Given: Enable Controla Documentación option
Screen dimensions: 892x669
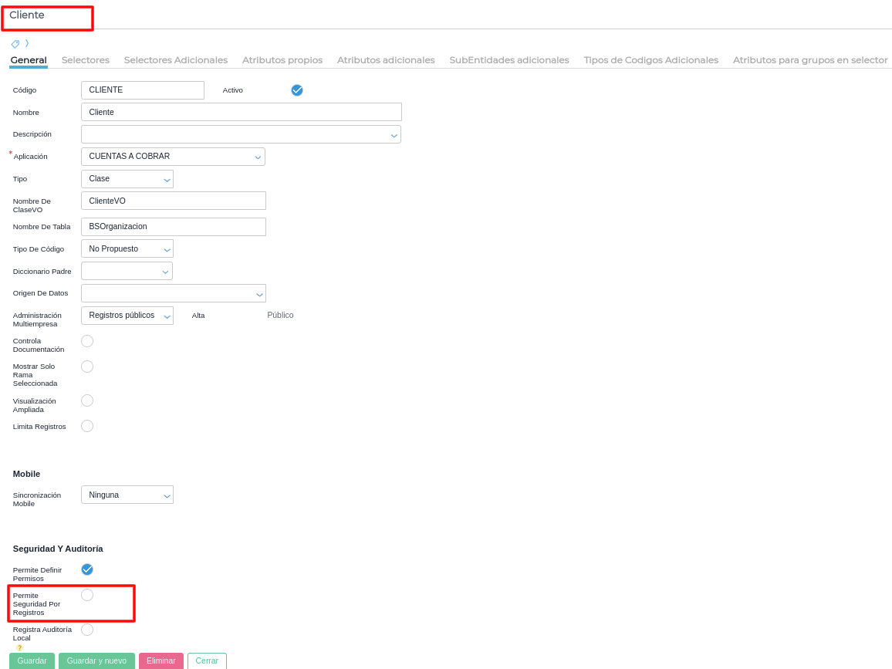Looking at the screenshot, I should (x=87, y=341).
